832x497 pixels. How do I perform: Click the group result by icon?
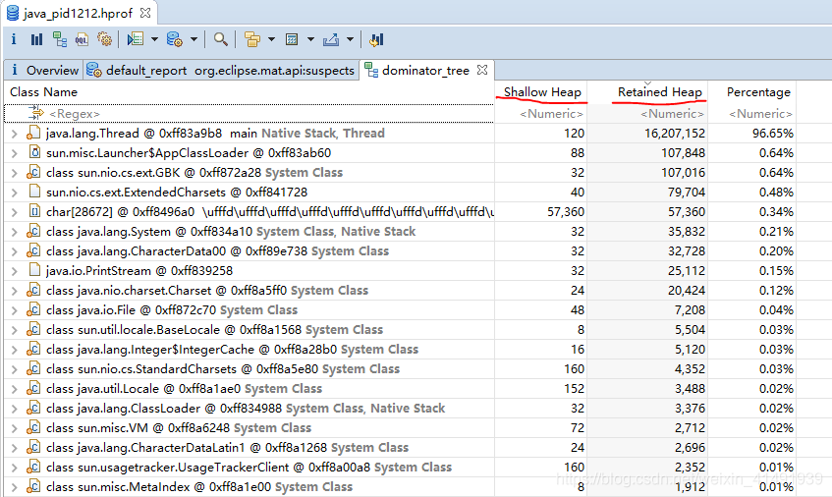[x=252, y=39]
